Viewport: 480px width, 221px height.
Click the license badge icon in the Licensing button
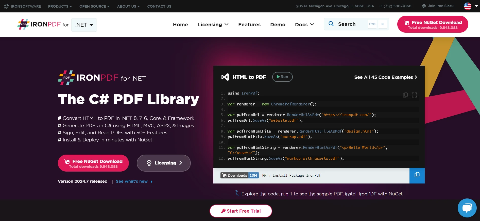click(149, 163)
